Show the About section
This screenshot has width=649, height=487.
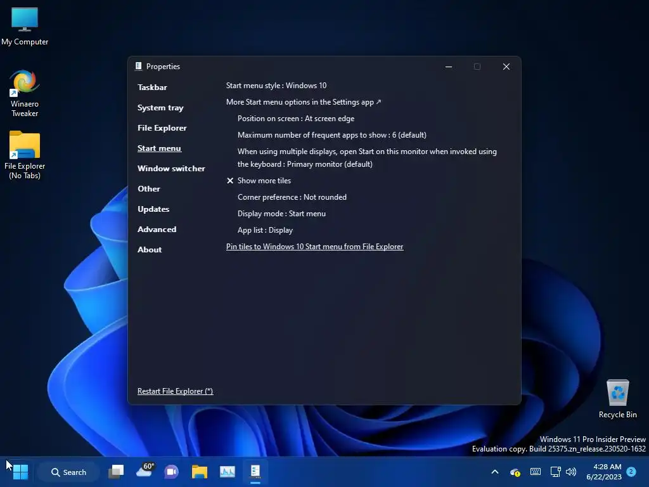click(x=150, y=250)
